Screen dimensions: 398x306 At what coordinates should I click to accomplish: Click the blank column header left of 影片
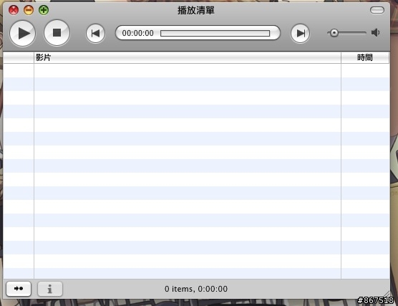[19, 57]
